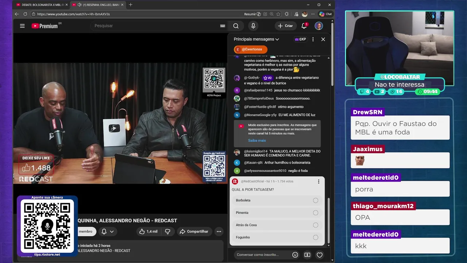Send a Super Chat with dollar icon

[307, 255]
